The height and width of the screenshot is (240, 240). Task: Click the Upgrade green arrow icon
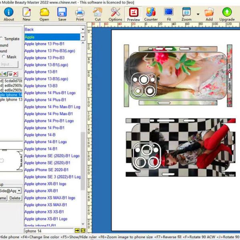(227, 14)
